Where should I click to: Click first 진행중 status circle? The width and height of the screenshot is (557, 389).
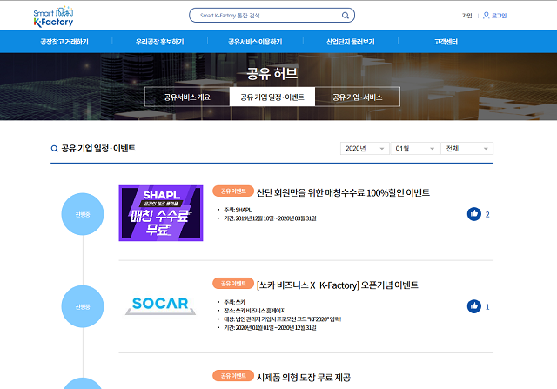click(83, 214)
